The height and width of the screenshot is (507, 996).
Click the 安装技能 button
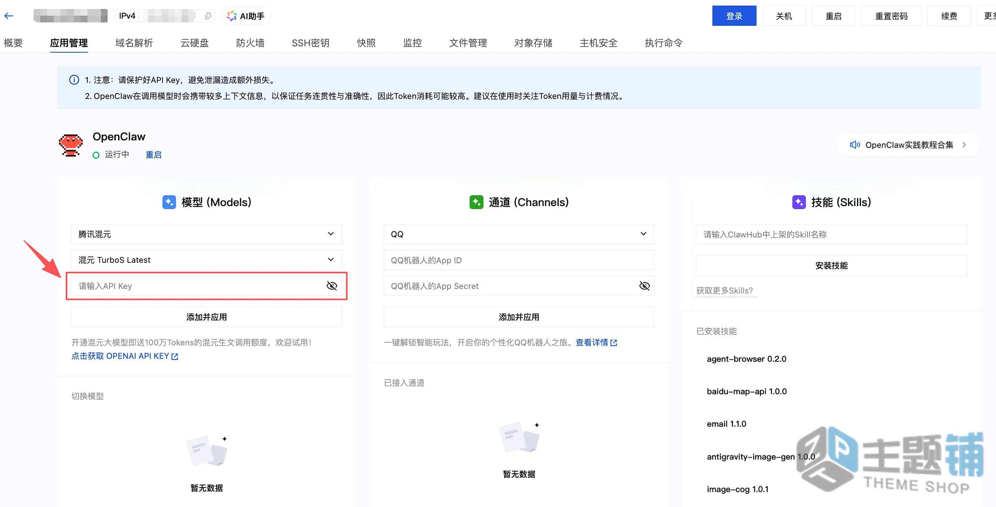831,265
